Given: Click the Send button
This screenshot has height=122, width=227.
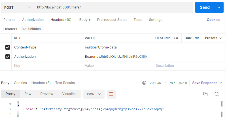Looking at the screenshot, I should click(205, 7).
